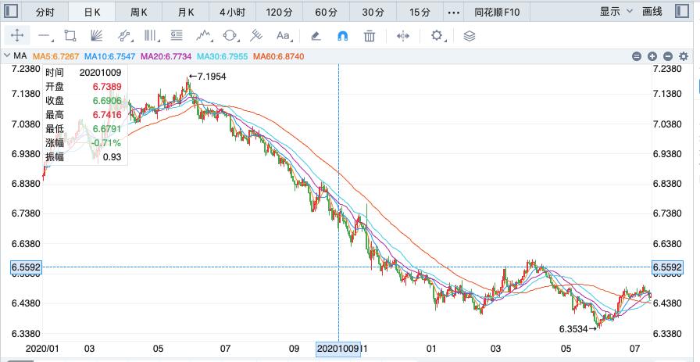Click the left 6.5592 crosshair price tag
The width and height of the screenshot is (700, 362).
[x=26, y=267]
